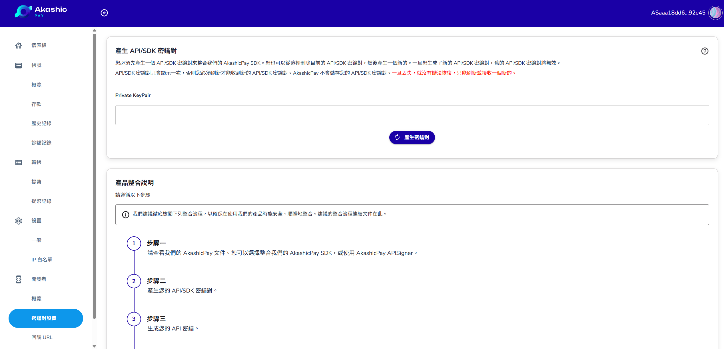Open the 歷史記錄 history menu item
This screenshot has width=724, height=349.
41,123
